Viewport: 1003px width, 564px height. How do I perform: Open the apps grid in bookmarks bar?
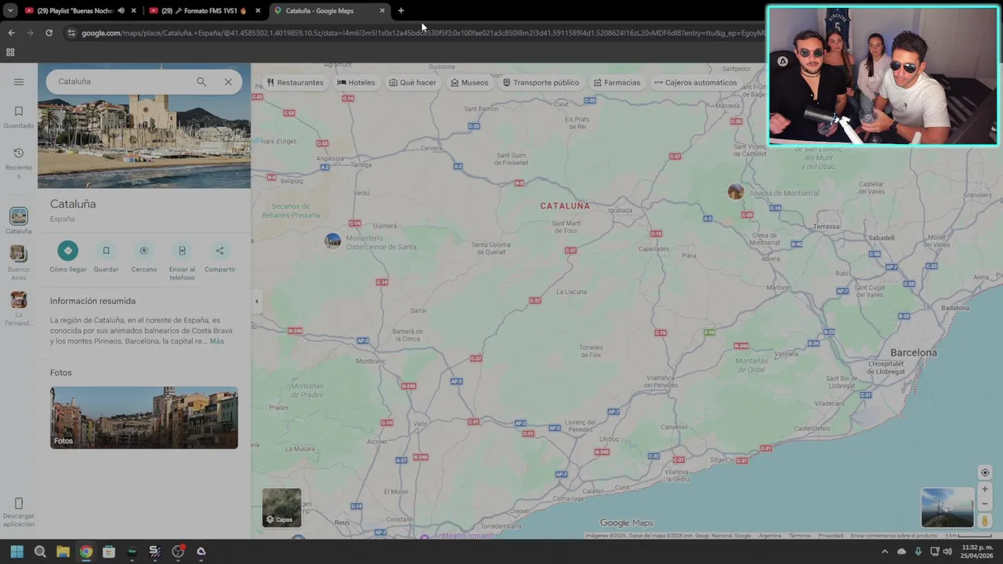pos(10,52)
